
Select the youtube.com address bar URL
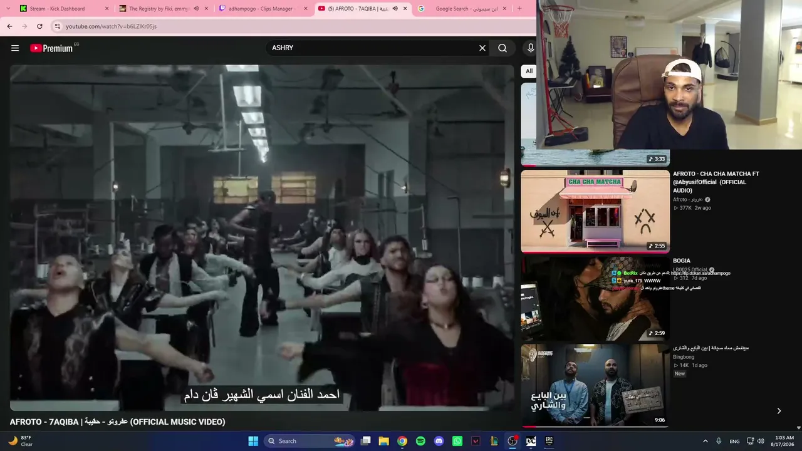(111, 26)
